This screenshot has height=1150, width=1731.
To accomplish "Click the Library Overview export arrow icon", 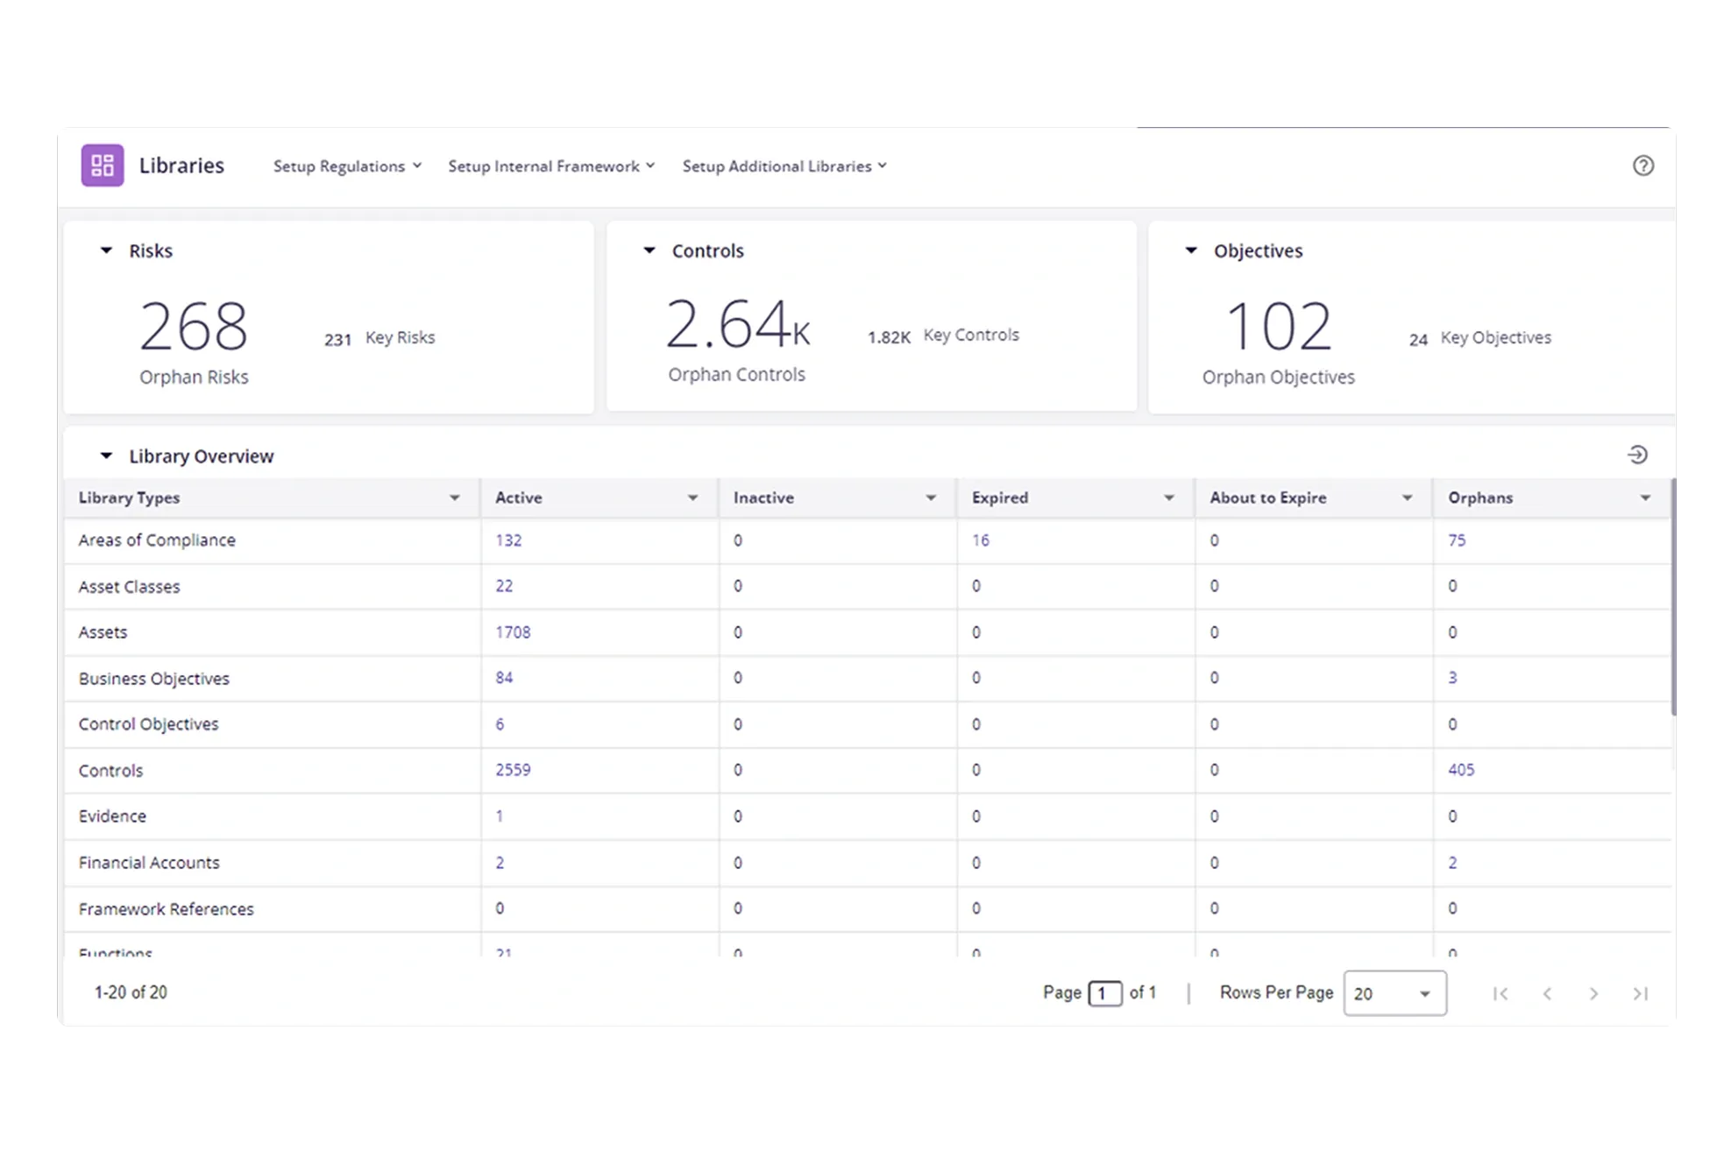I will [1636, 455].
